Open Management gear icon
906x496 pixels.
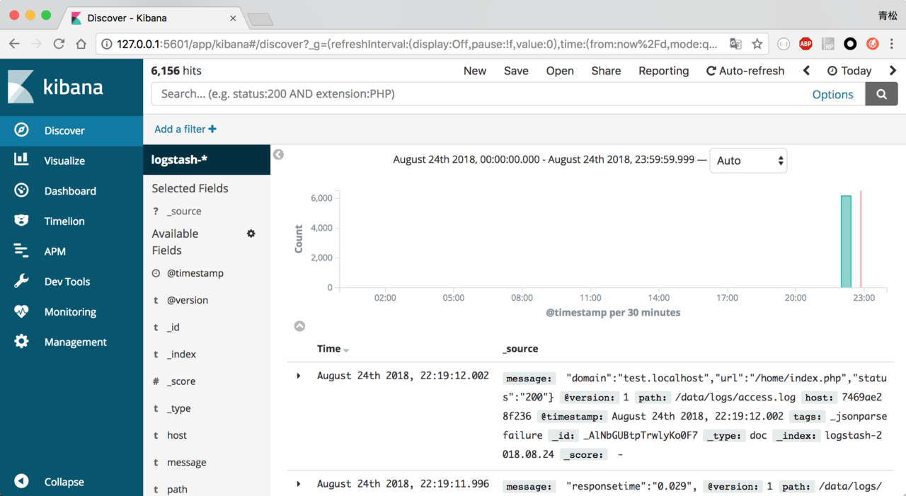(x=21, y=342)
